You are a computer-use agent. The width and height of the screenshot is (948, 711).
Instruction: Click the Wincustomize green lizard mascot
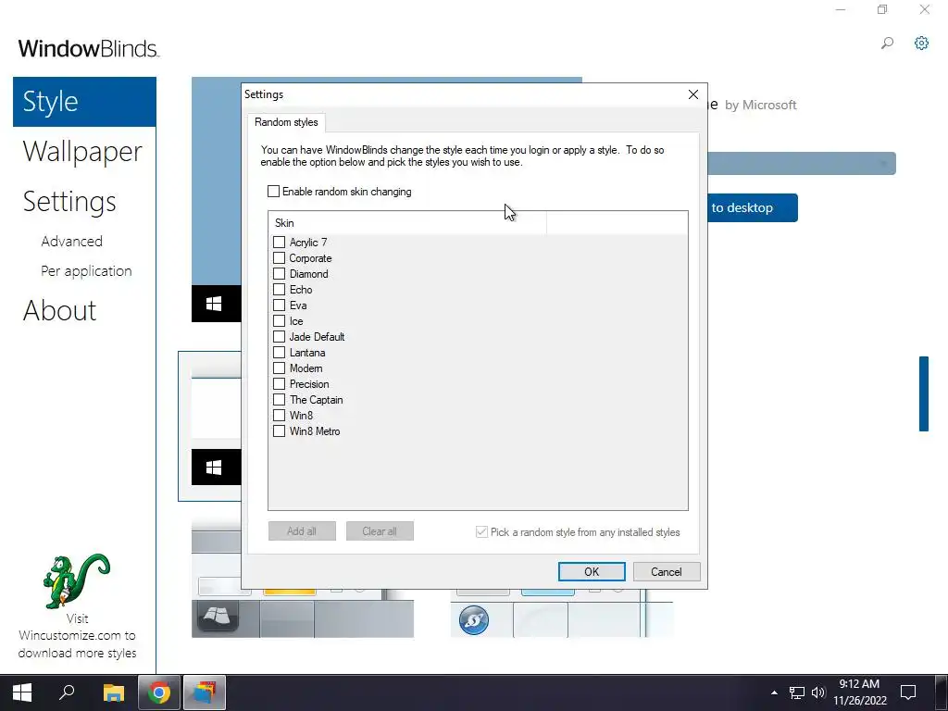pos(77,581)
